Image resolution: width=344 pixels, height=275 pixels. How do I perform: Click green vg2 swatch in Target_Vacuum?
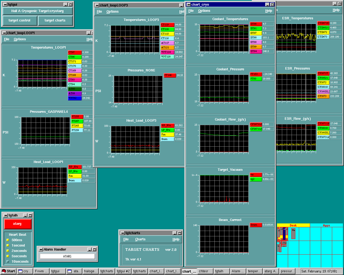point(256,179)
